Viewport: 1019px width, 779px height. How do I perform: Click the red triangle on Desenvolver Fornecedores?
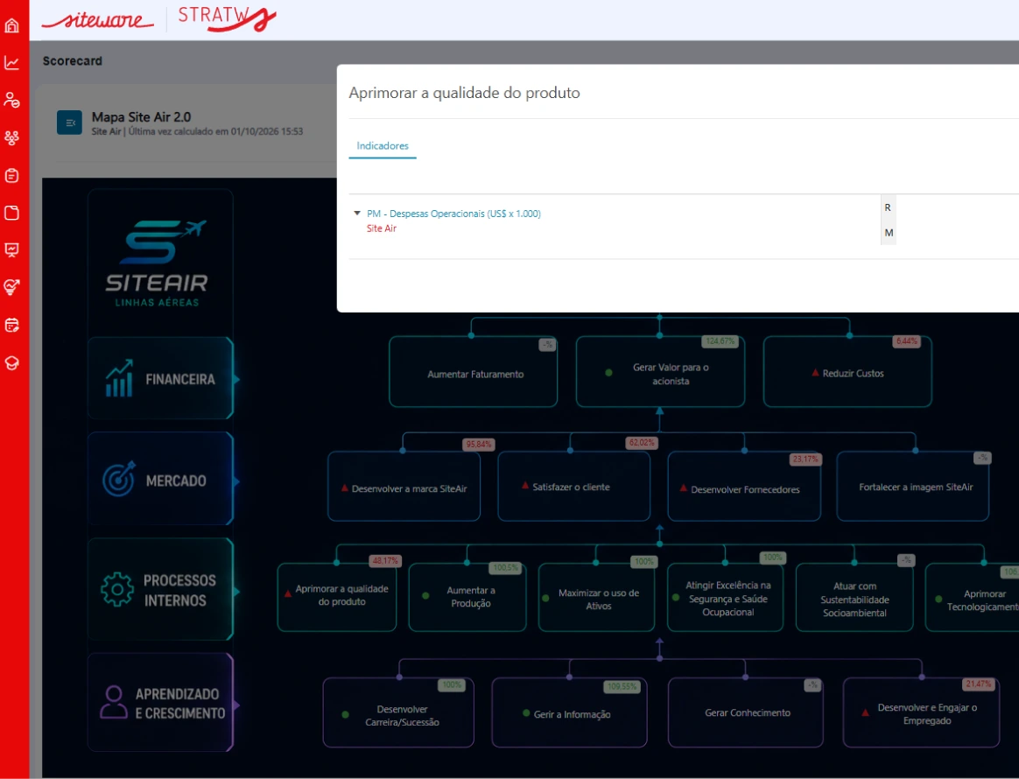click(x=683, y=488)
